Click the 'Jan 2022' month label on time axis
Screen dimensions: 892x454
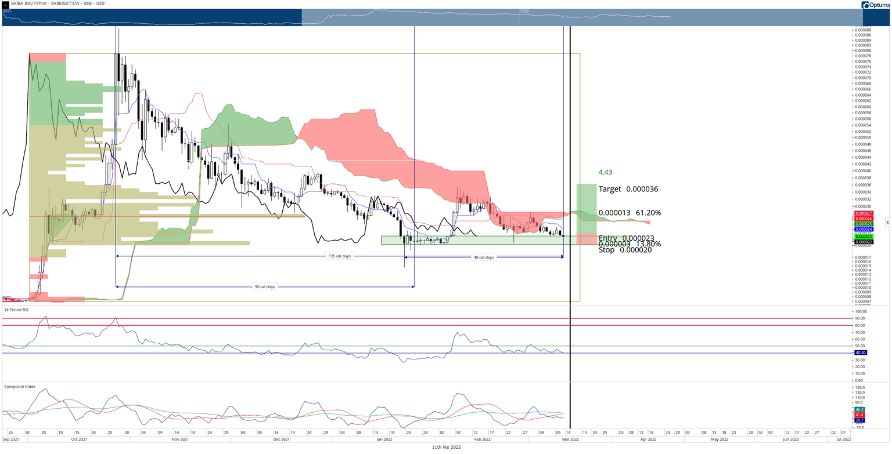click(x=384, y=440)
